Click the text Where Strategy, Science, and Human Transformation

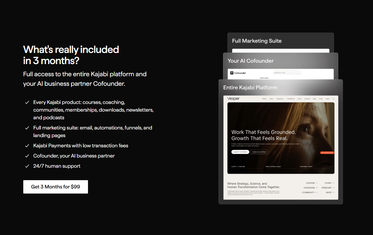(x=253, y=185)
